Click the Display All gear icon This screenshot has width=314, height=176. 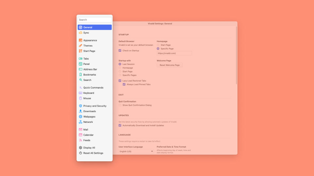tap(80, 148)
